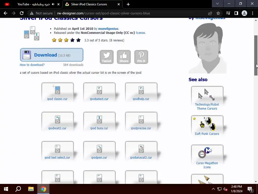Screen dimensions: 258x194
Task: Open the taskbar clock and date
Action: [236, 189]
